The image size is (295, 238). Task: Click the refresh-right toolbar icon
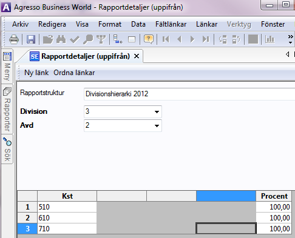click(236, 39)
